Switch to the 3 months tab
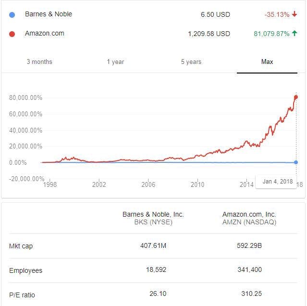The height and width of the screenshot is (306, 307). tap(39, 62)
